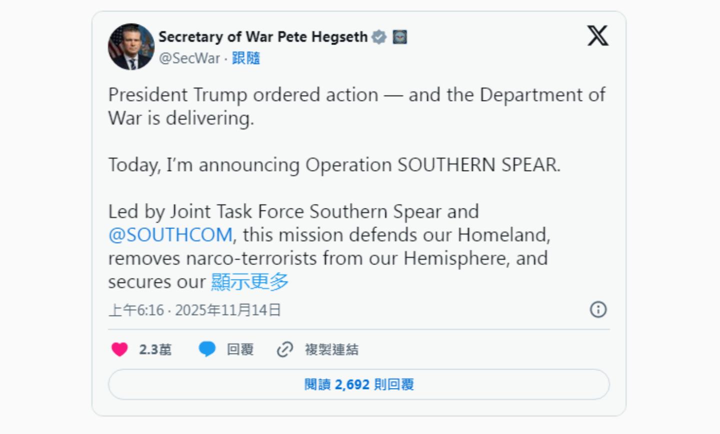Follow the account via 跟隨 link

(245, 58)
